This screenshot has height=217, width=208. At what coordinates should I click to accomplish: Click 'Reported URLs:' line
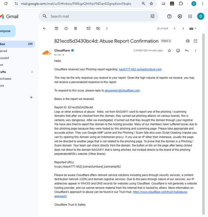64,162
